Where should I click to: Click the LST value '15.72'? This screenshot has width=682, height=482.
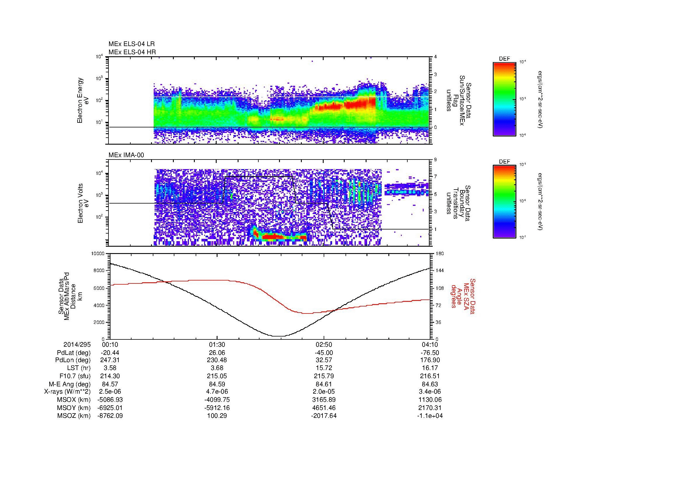(x=324, y=368)
